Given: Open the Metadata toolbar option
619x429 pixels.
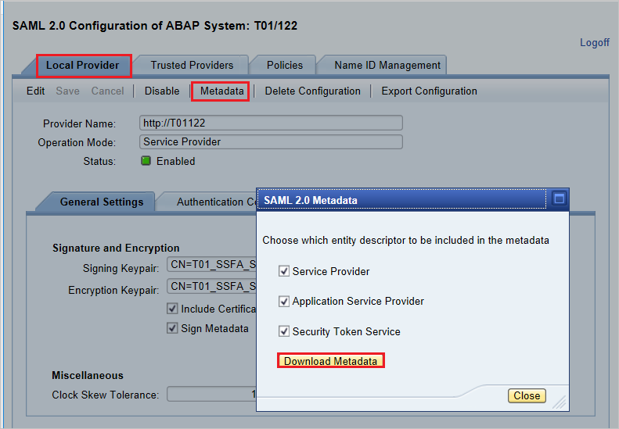Looking at the screenshot, I should 222,91.
